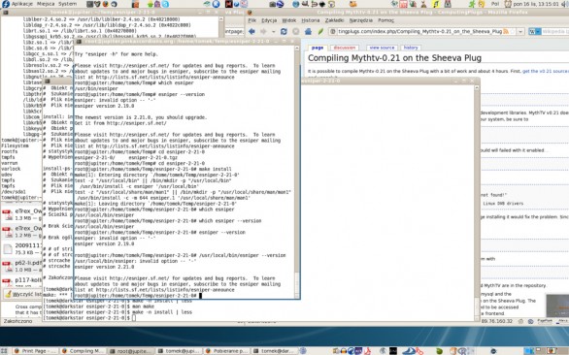Screen dimensions: 569x355
Task: Open the System panel menu
Action: [x=68, y=4]
